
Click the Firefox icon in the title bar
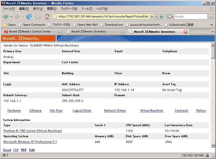(4, 3)
